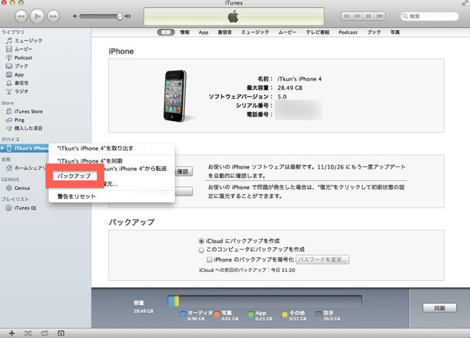This screenshot has width=470, height=338.
Task: Choose "iTkun's iPhone 4"を取り出す in context menu
Action: tap(112, 149)
